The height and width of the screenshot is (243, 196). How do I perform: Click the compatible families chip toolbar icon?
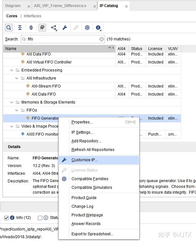87,28
